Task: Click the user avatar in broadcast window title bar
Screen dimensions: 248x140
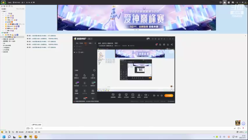Action: (148, 39)
